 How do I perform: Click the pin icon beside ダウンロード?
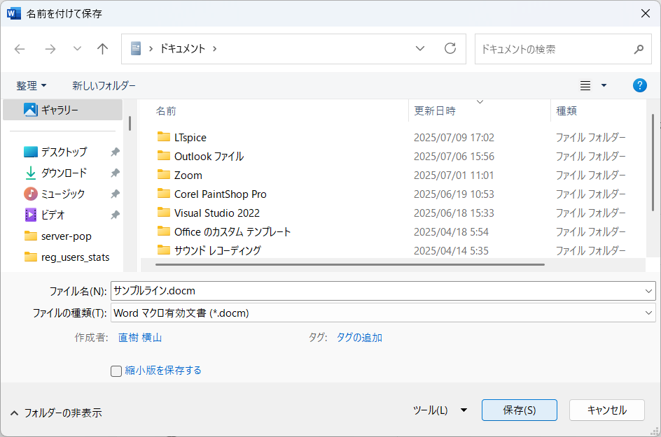point(115,173)
